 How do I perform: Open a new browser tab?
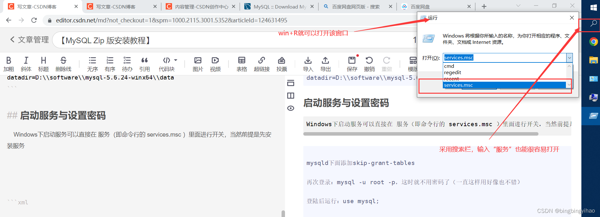(484, 6)
